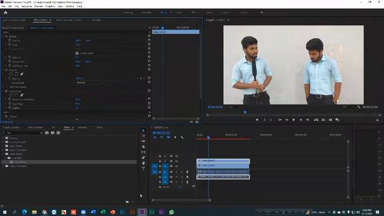Screen dimensions: 384x216
Task: Collapse the Video Effects folder
Action: tap(3, 154)
